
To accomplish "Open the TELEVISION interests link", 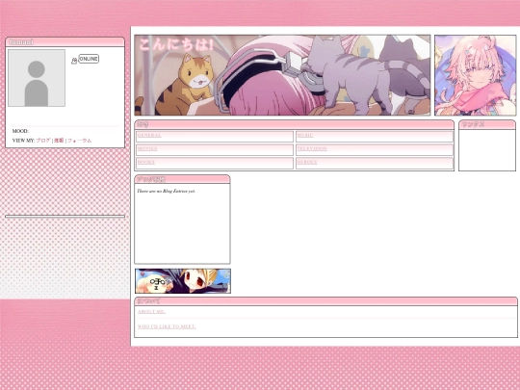I will [312, 148].
